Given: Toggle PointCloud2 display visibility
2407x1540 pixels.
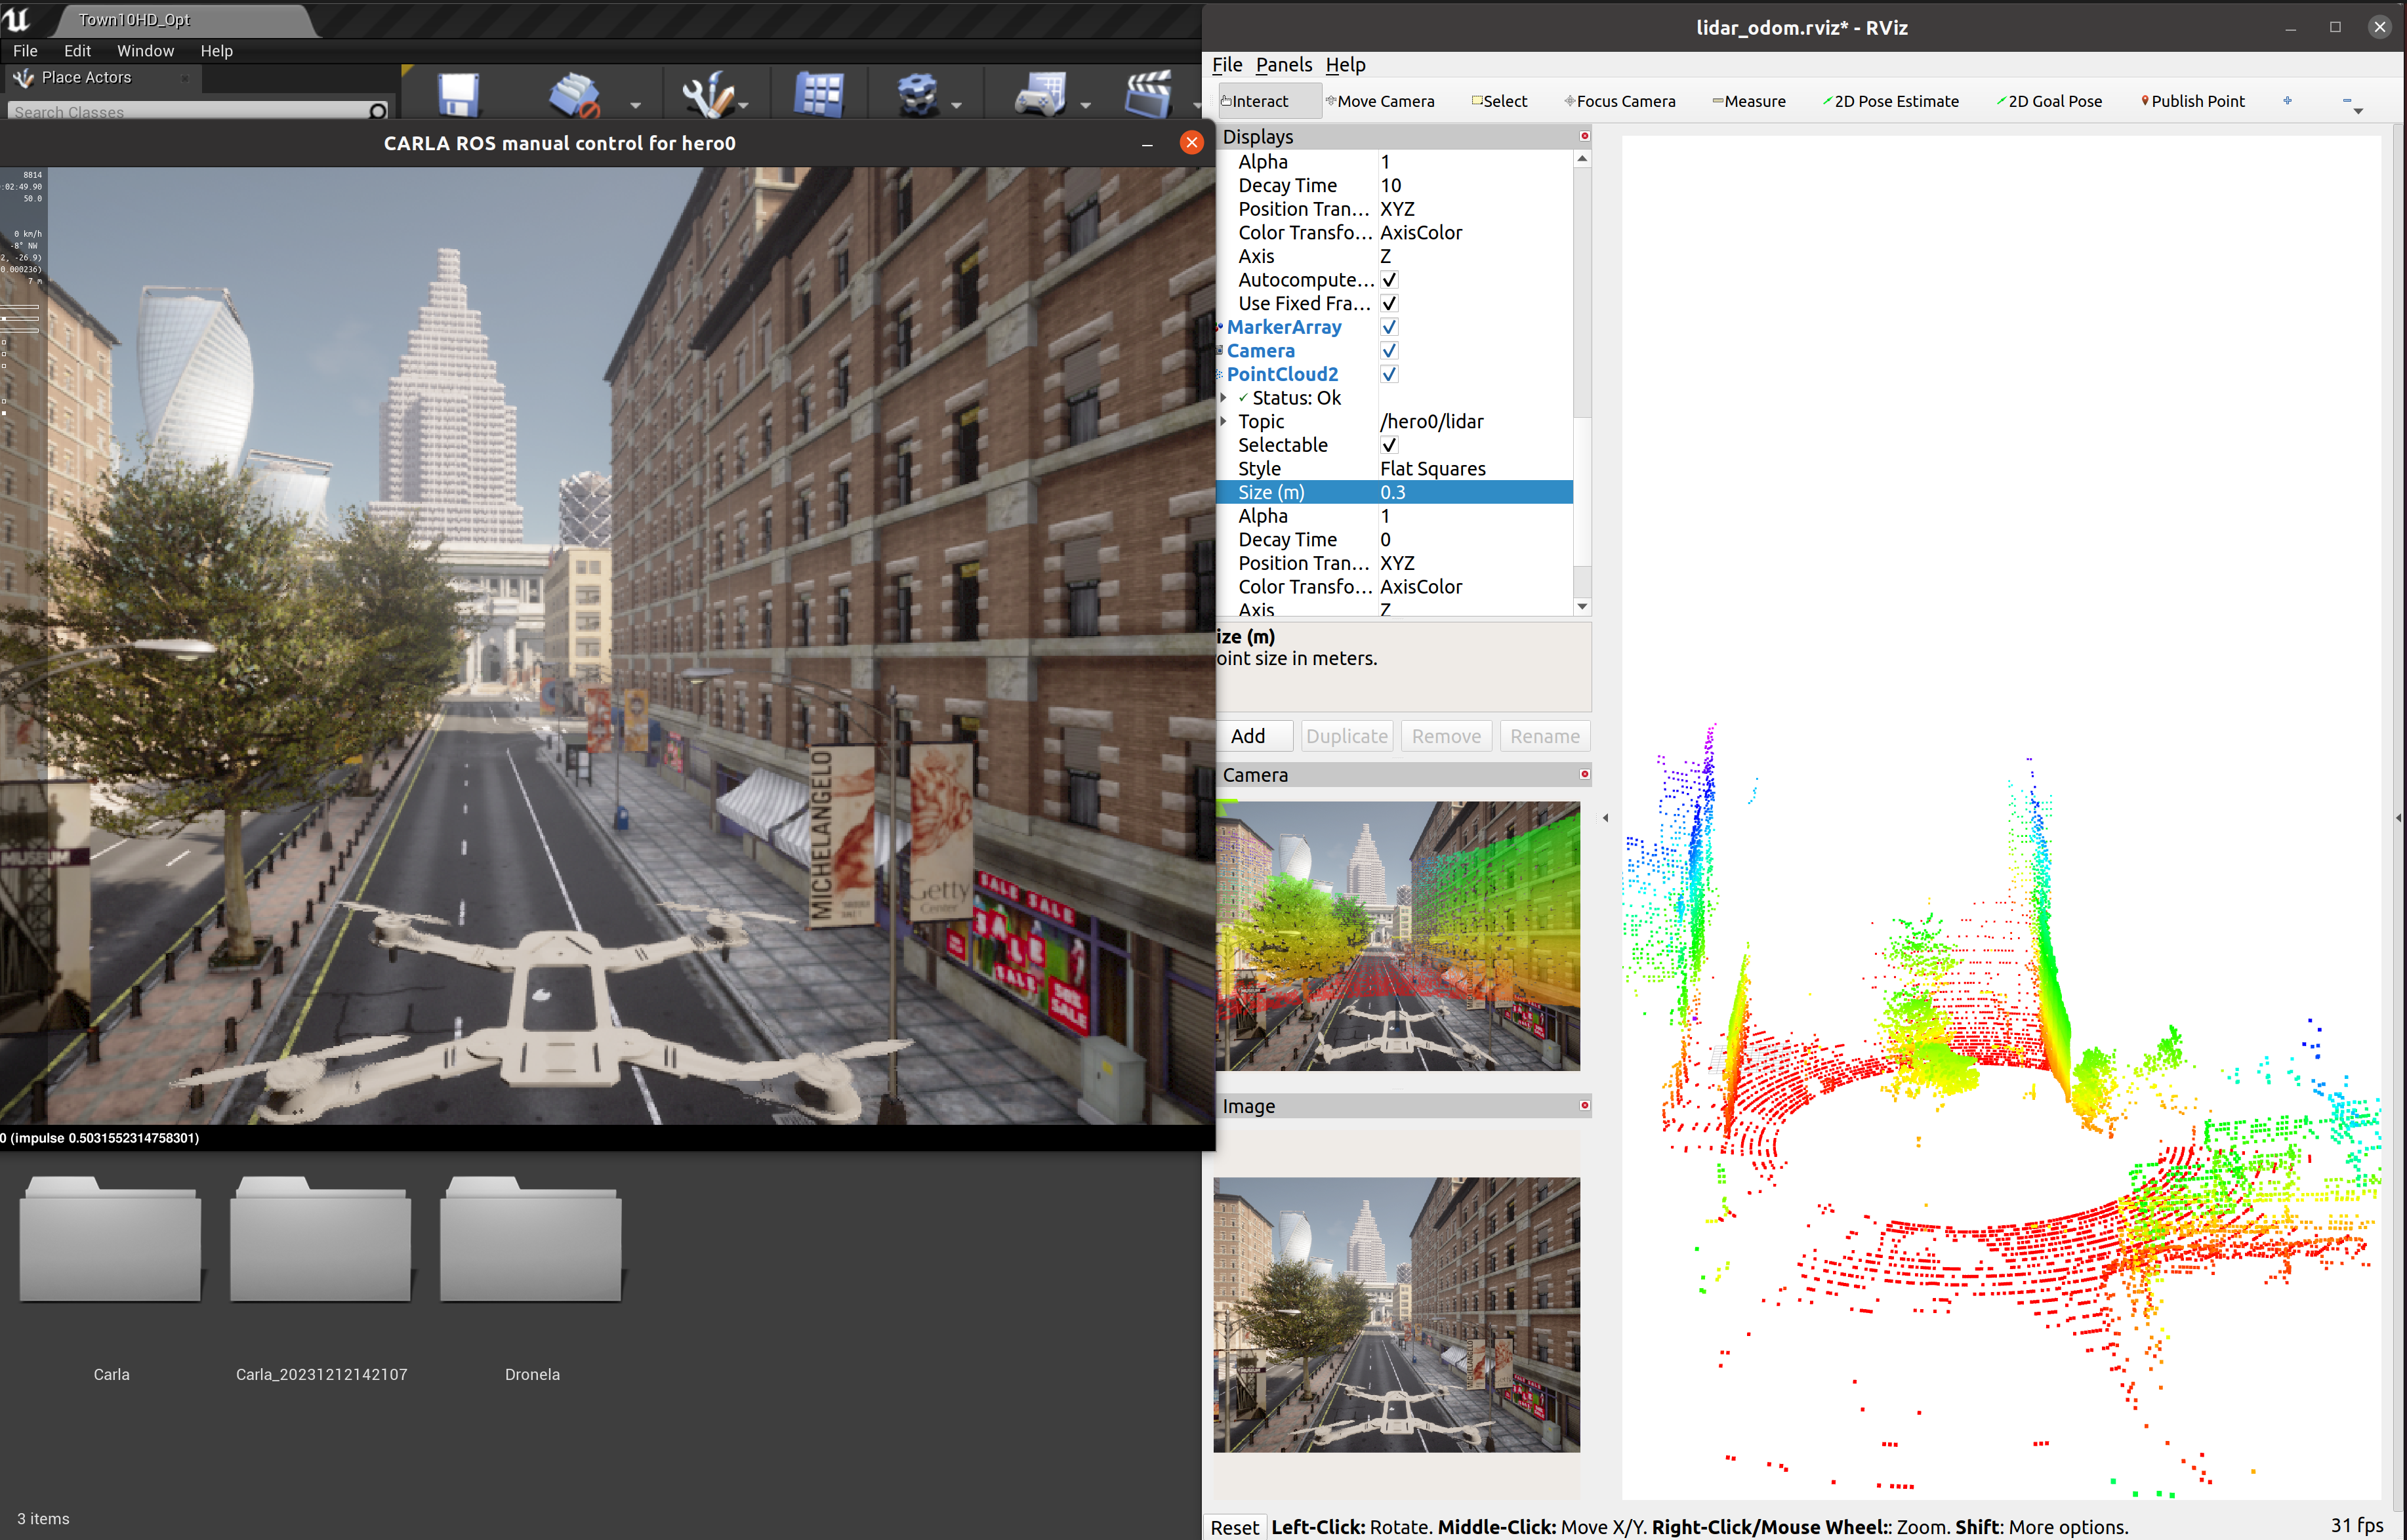Looking at the screenshot, I should click(x=1388, y=374).
